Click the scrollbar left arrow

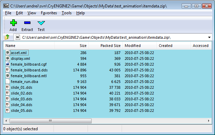click(x=6, y=121)
